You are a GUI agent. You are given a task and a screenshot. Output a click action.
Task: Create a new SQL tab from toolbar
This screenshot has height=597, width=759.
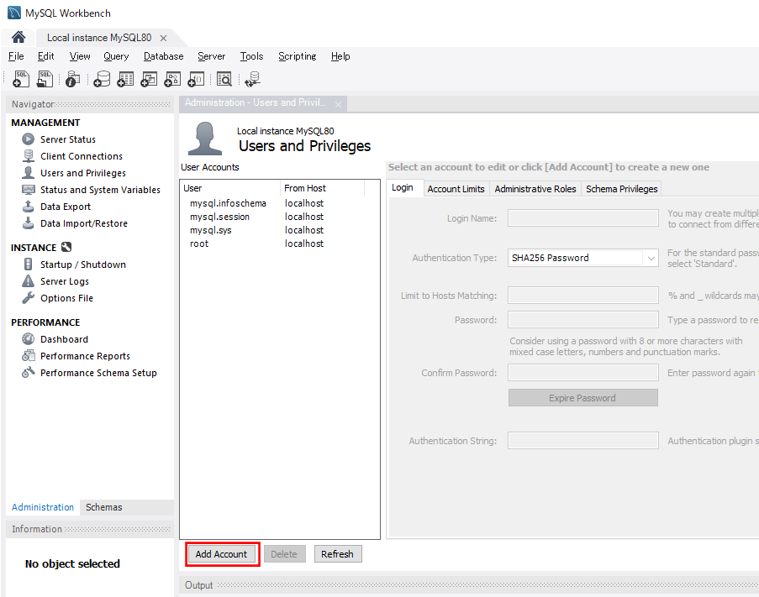pyautogui.click(x=21, y=79)
